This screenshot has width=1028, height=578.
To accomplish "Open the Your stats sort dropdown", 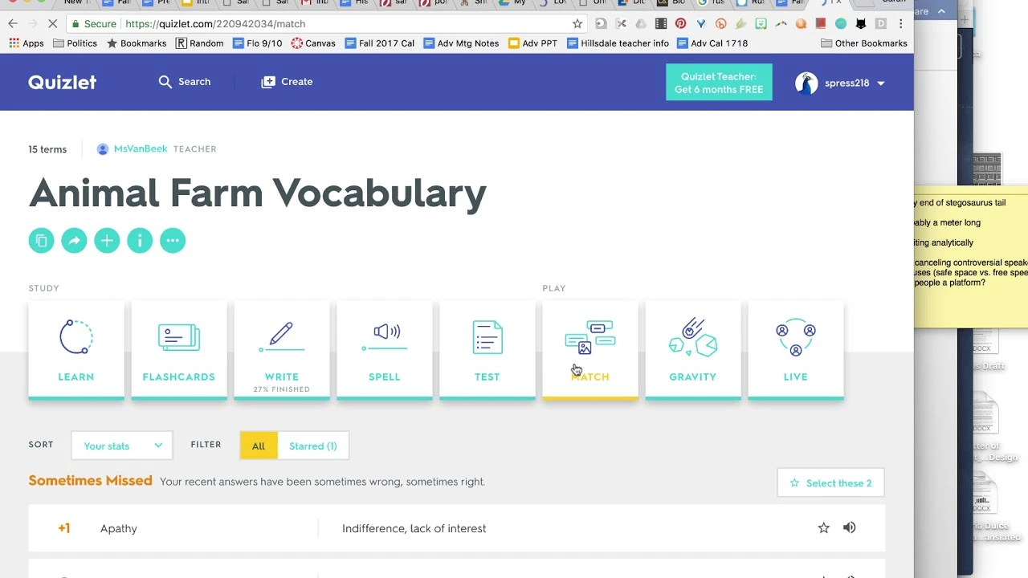I will (x=121, y=445).
